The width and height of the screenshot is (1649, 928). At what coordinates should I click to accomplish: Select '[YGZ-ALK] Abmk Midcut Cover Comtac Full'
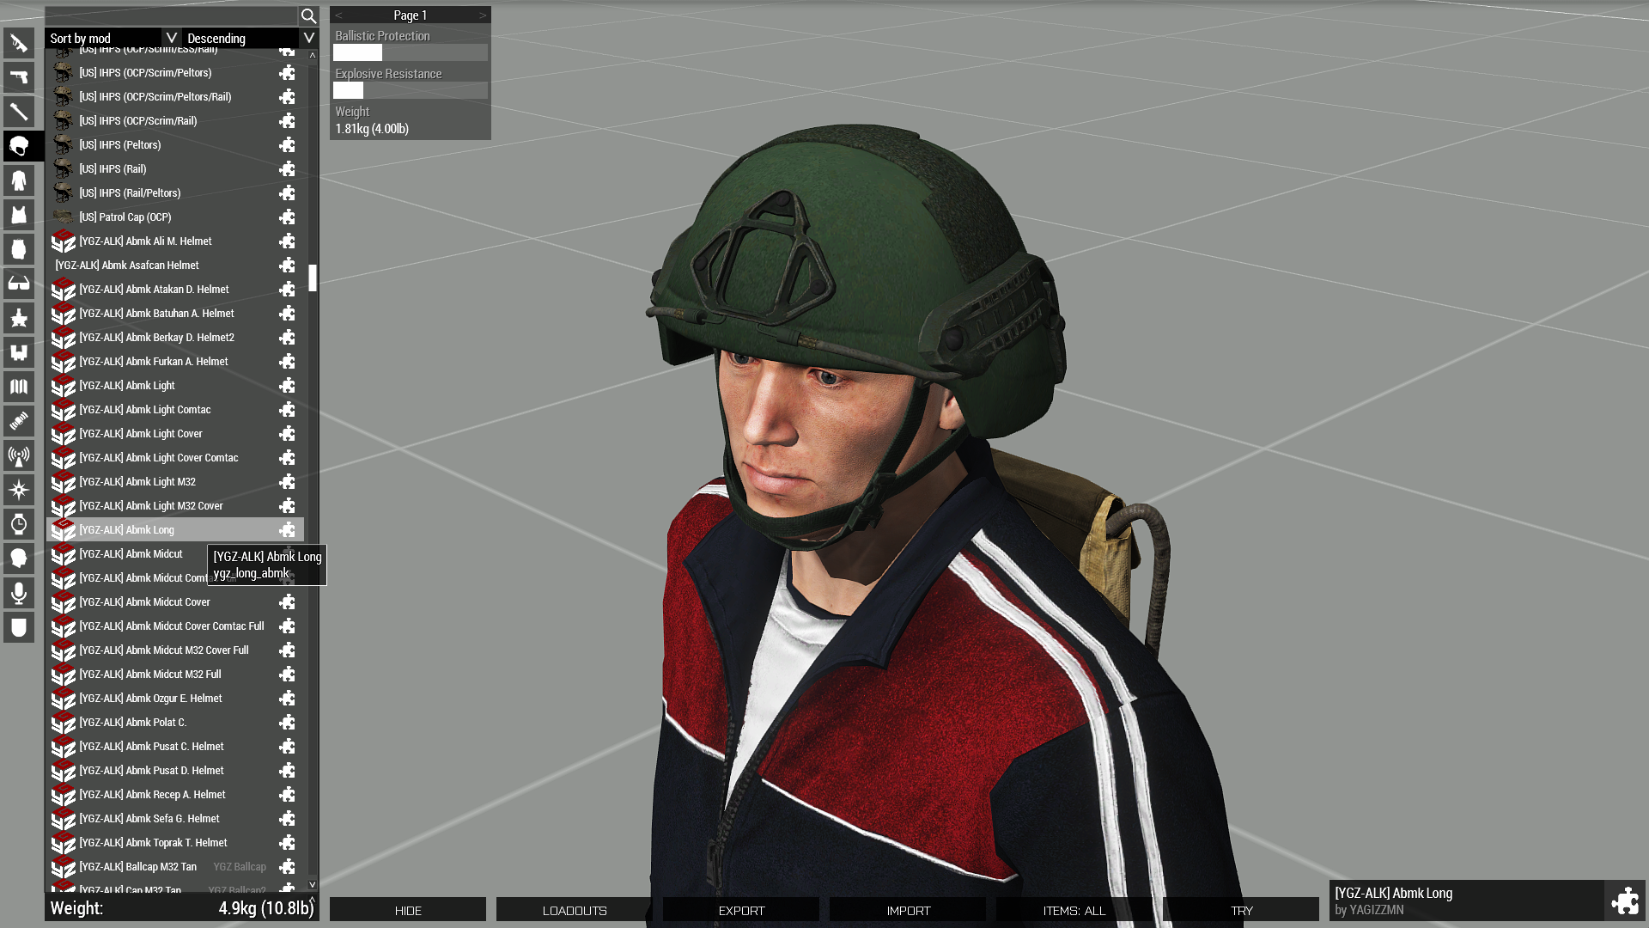175,626
